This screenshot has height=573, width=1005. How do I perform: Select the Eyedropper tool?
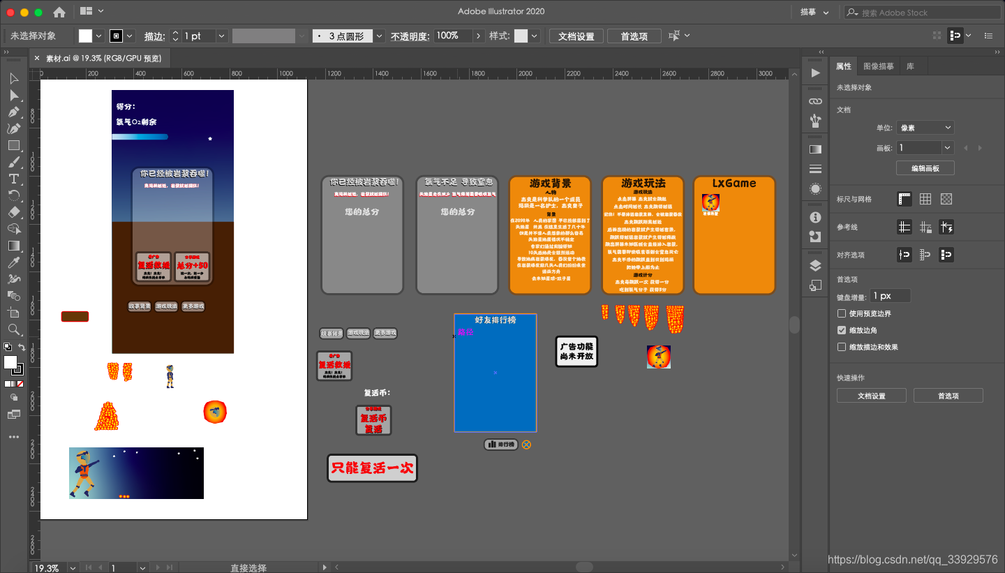click(13, 262)
